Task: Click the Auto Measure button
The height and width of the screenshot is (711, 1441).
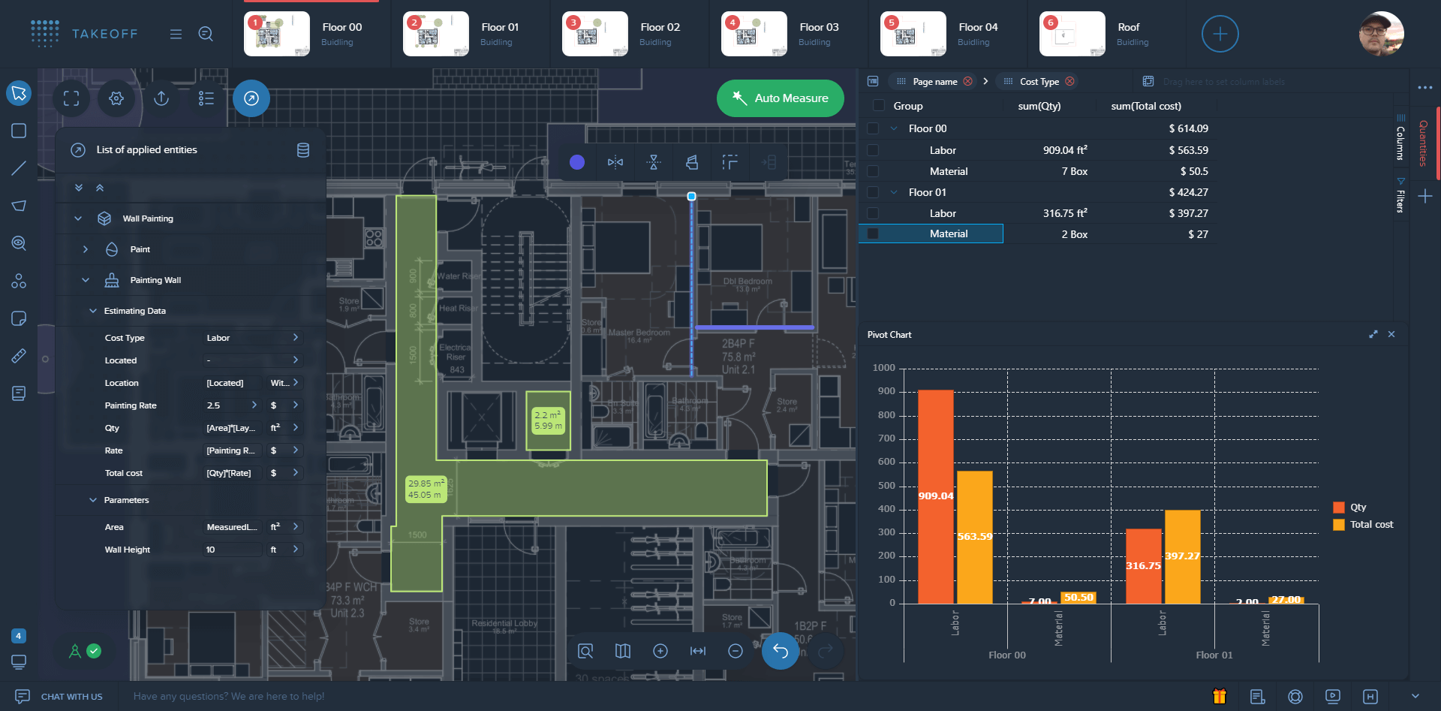Action: point(780,98)
